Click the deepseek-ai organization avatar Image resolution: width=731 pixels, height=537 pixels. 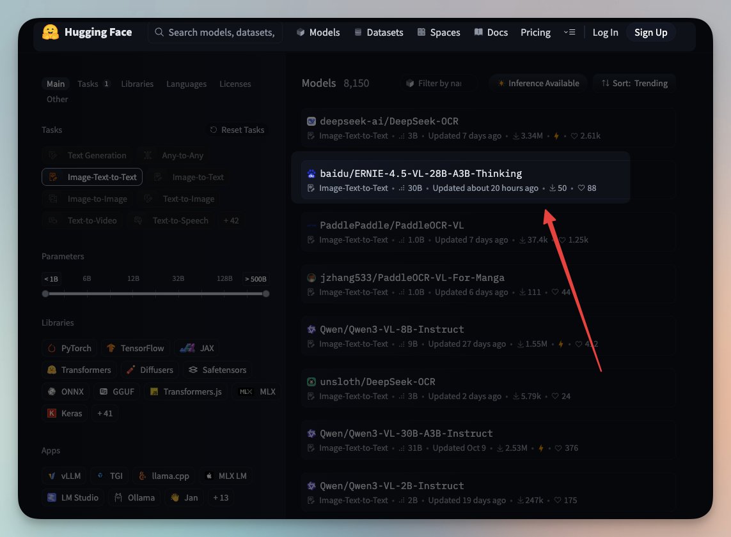click(311, 121)
